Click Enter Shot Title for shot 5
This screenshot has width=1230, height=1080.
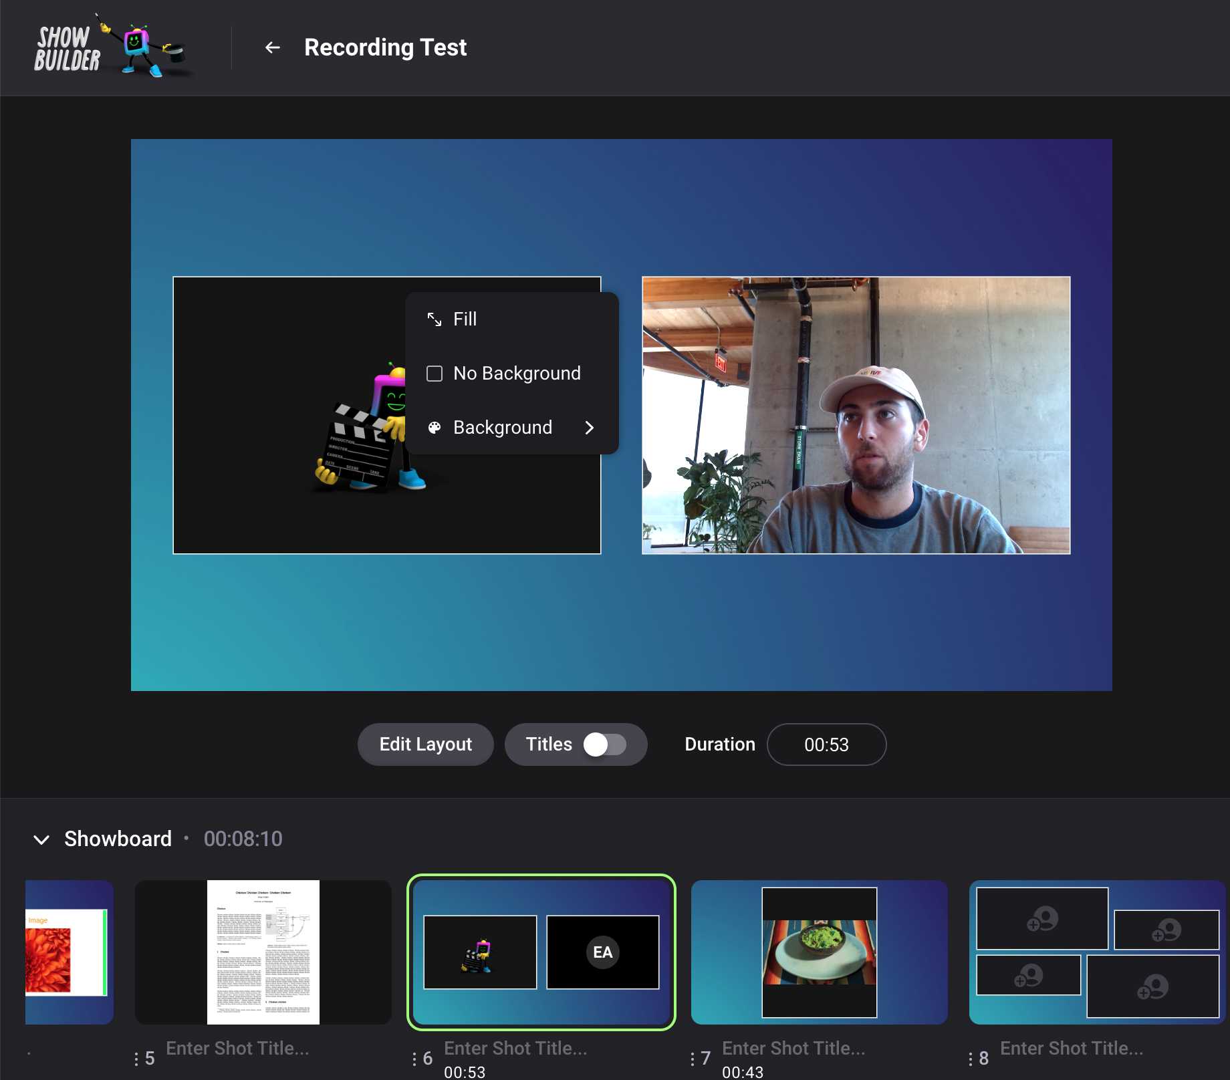[237, 1049]
